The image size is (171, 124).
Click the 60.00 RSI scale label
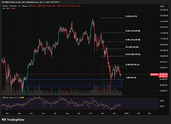(x=162, y=101)
